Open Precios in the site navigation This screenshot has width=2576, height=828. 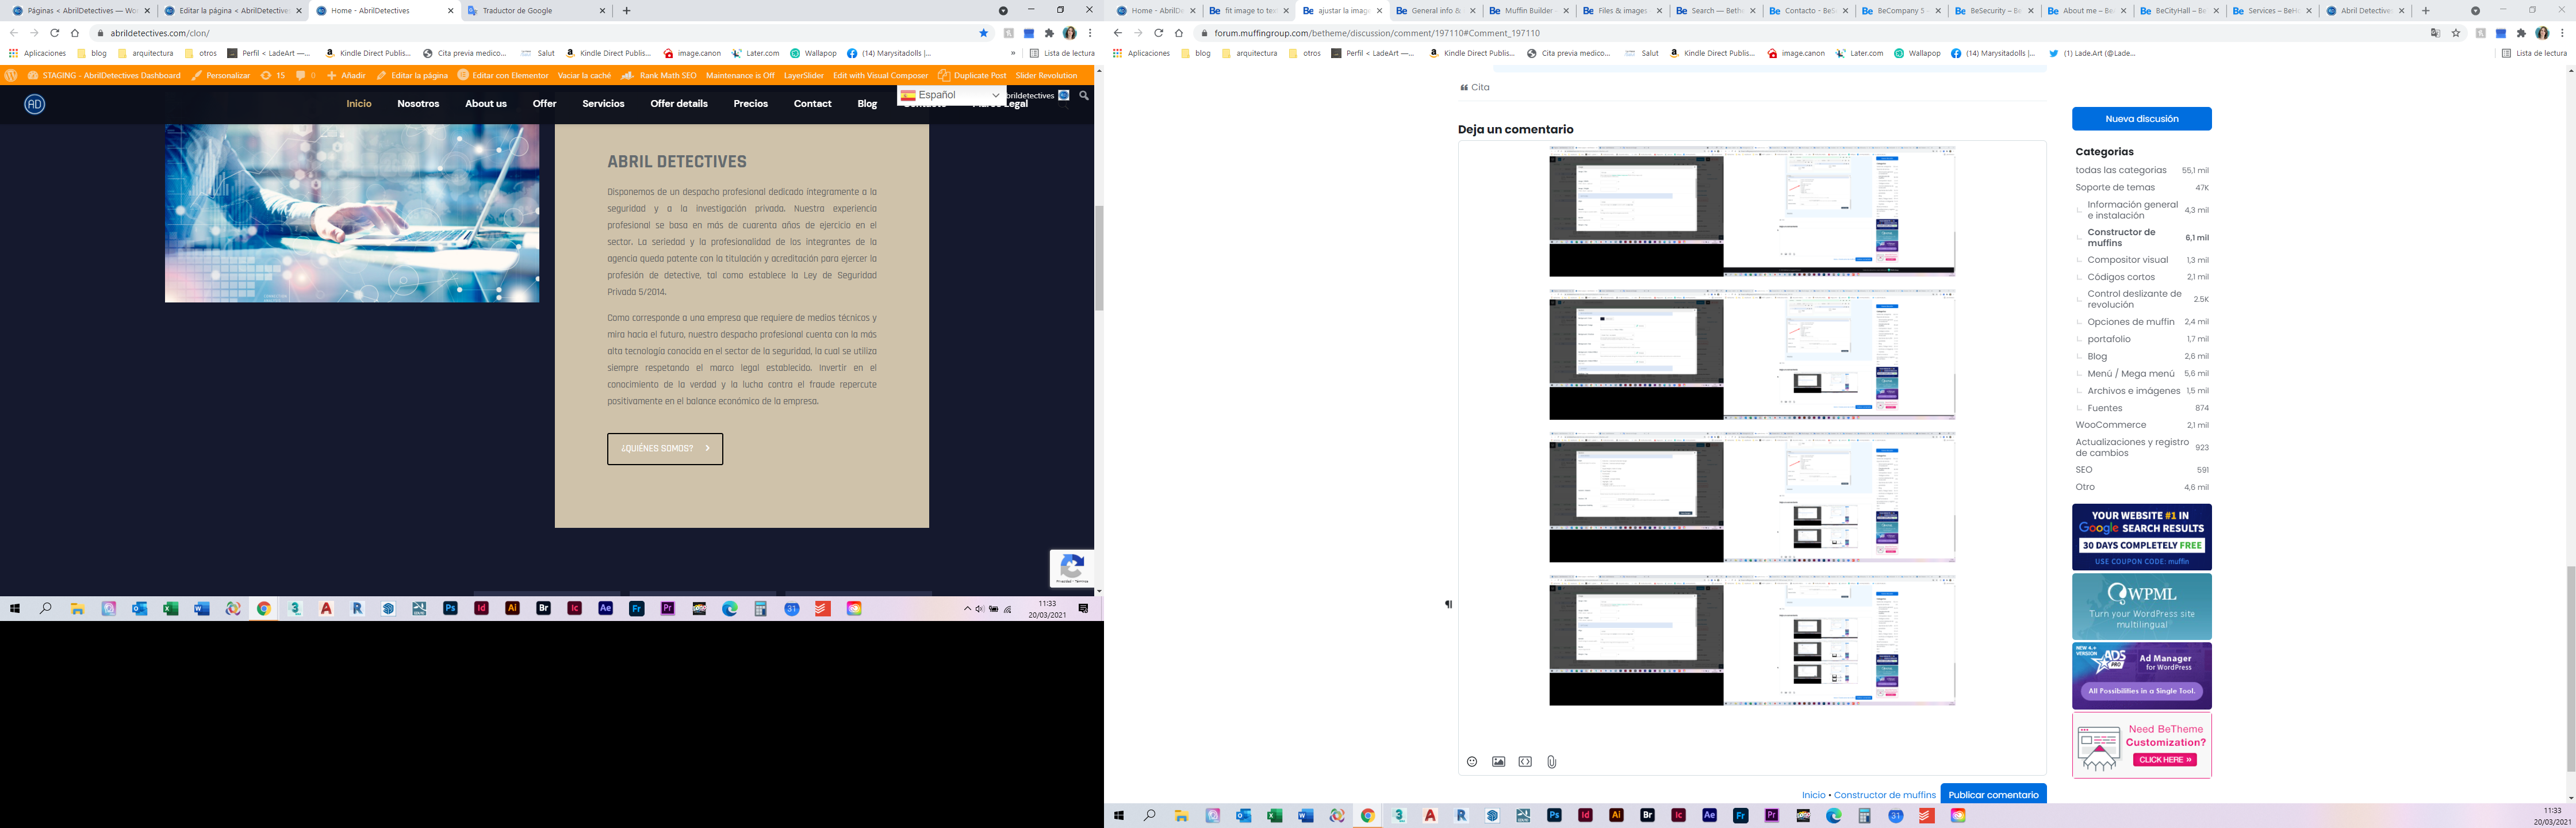(x=750, y=104)
